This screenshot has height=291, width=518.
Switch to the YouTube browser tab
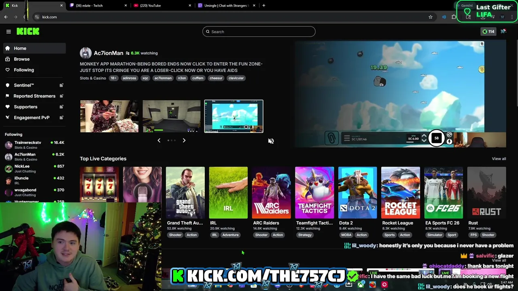(x=162, y=5)
